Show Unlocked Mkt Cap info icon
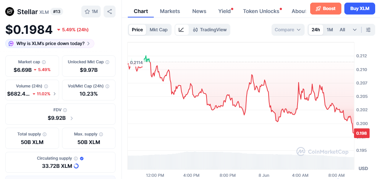This screenshot has width=380, height=179. 107,62
